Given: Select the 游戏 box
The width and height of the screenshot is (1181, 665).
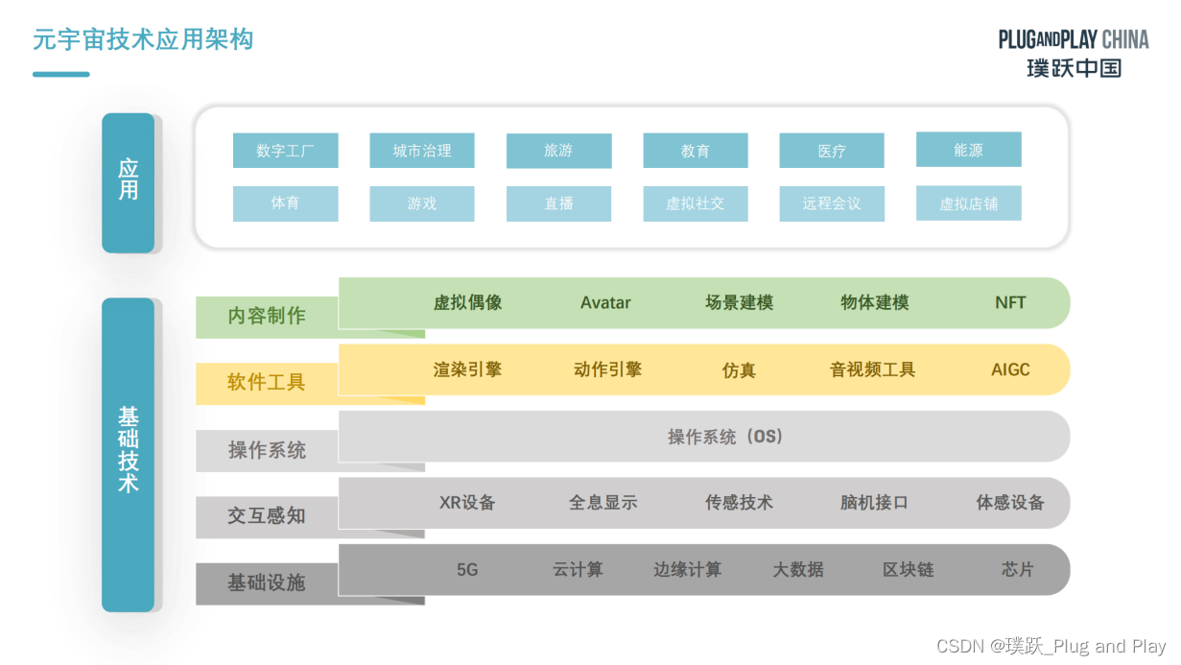Looking at the screenshot, I should (422, 203).
